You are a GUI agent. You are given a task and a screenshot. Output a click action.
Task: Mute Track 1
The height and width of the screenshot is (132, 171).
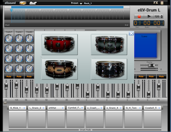9,76
